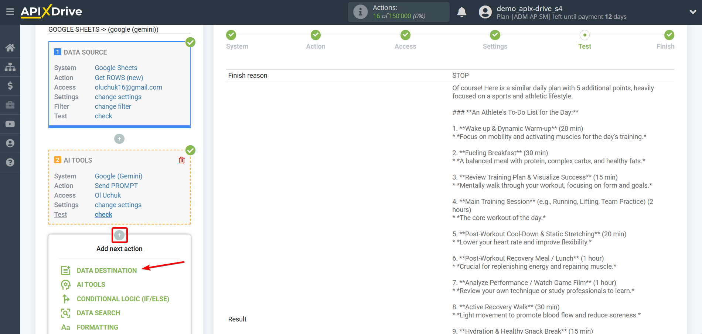Open the hamburger navigation menu
Viewport: 702px width, 334px height.
[x=10, y=12]
